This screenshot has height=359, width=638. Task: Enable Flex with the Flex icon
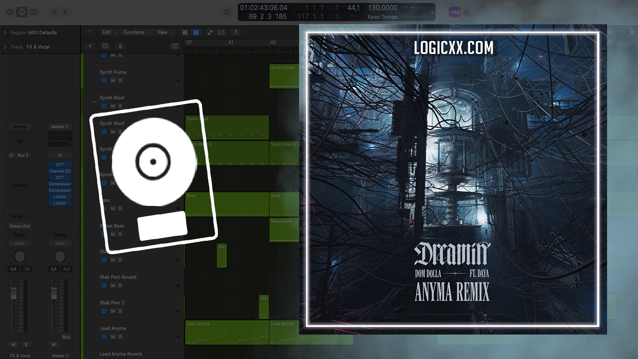click(x=221, y=32)
